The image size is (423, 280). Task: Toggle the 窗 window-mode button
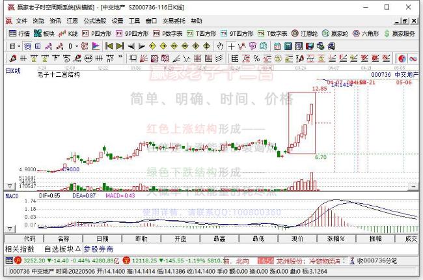(28, 46)
